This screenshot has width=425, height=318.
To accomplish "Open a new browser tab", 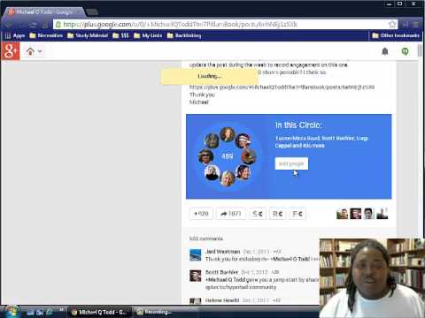I will click(x=92, y=12).
